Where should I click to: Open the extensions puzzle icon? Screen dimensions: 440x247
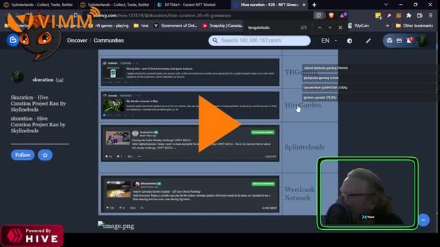(x=409, y=16)
